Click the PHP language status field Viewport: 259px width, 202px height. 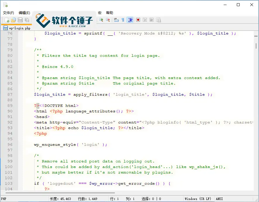pyautogui.click(x=25, y=199)
